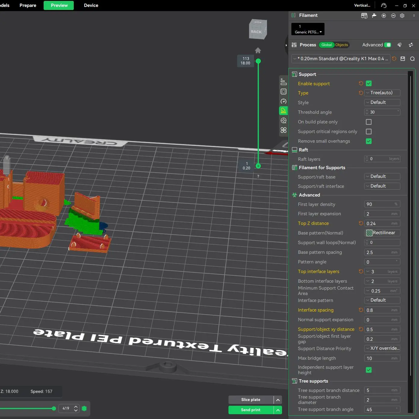The width and height of the screenshot is (419, 419).
Task: Open the filament sync/store icon in Filament header
Action: tap(364, 16)
